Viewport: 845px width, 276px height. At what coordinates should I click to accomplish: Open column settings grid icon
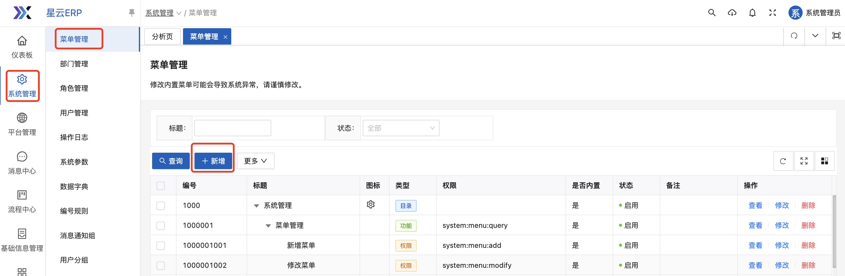824,161
